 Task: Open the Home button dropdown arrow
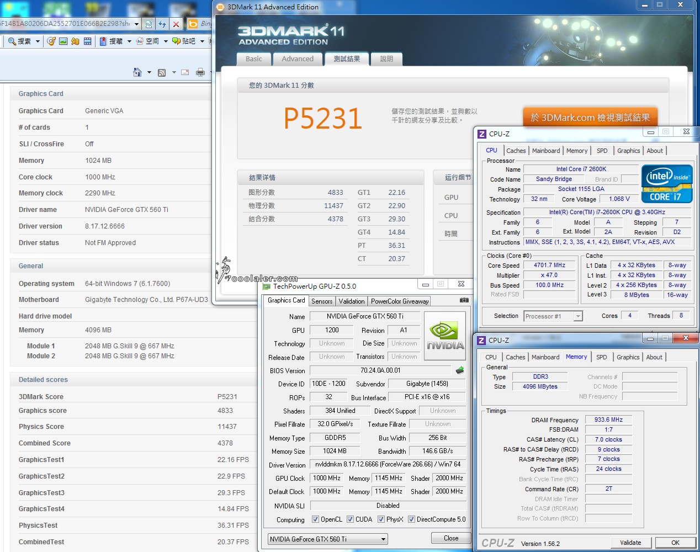coord(149,72)
